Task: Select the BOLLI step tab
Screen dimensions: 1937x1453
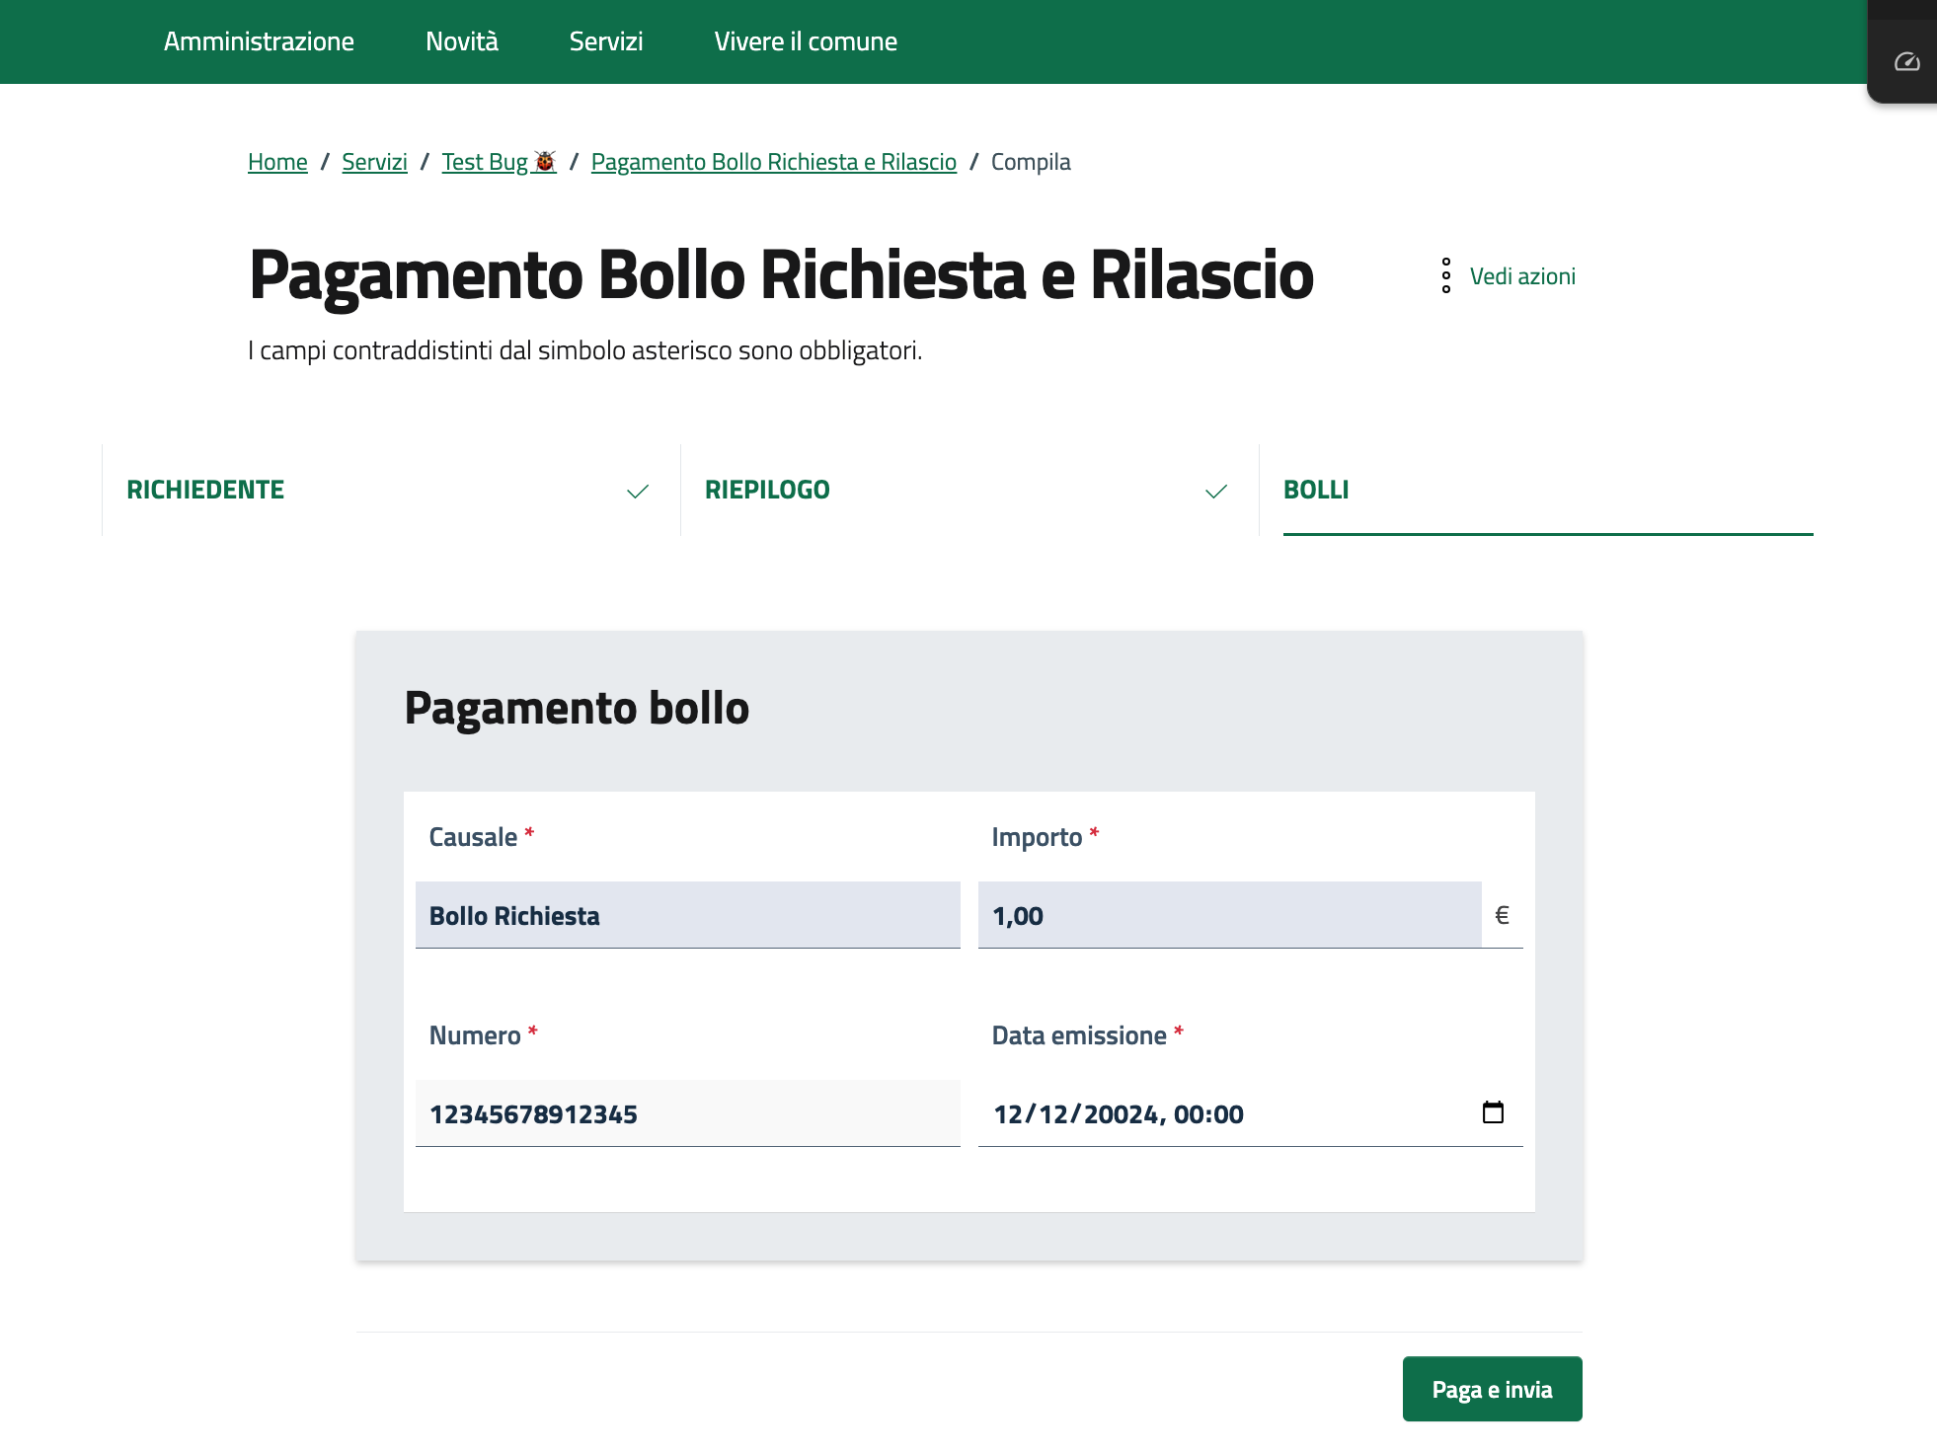Action: pyautogui.click(x=1316, y=490)
